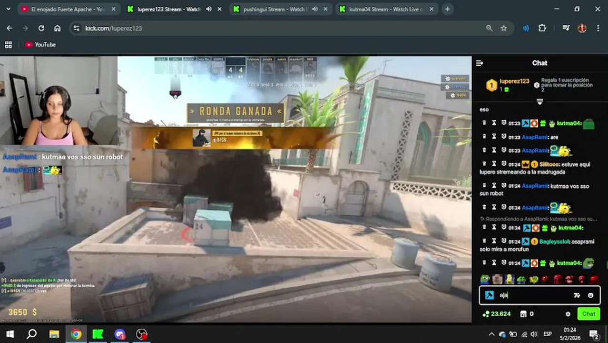Click the stream video player
The height and width of the screenshot is (343, 608).
[x=235, y=190]
